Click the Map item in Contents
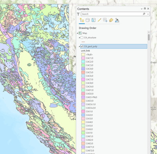Viewport: 157px width, 154px height. (x=85, y=33)
